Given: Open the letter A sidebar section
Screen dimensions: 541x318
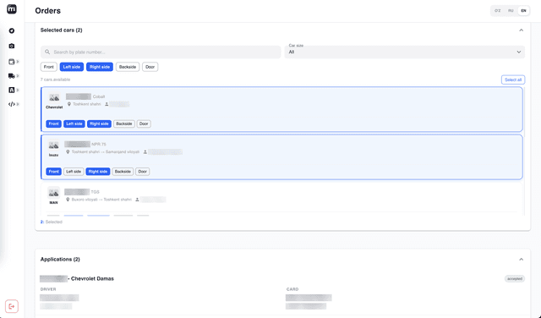Looking at the screenshot, I should pyautogui.click(x=11, y=90).
